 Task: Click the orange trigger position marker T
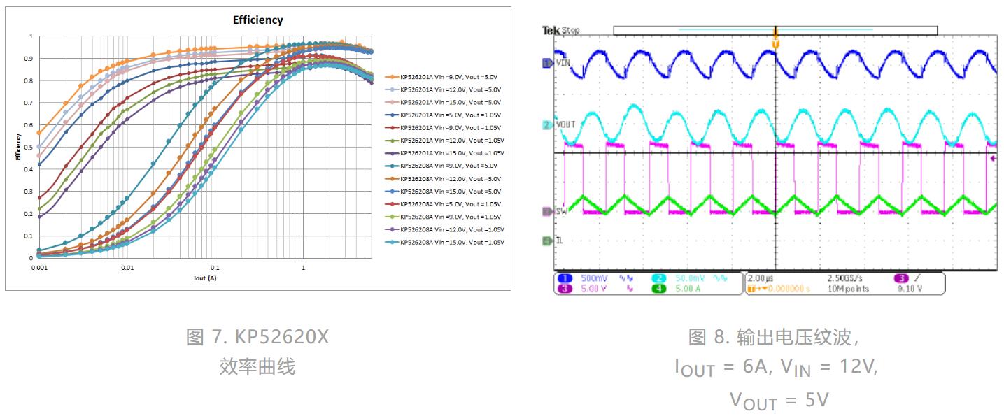775,43
